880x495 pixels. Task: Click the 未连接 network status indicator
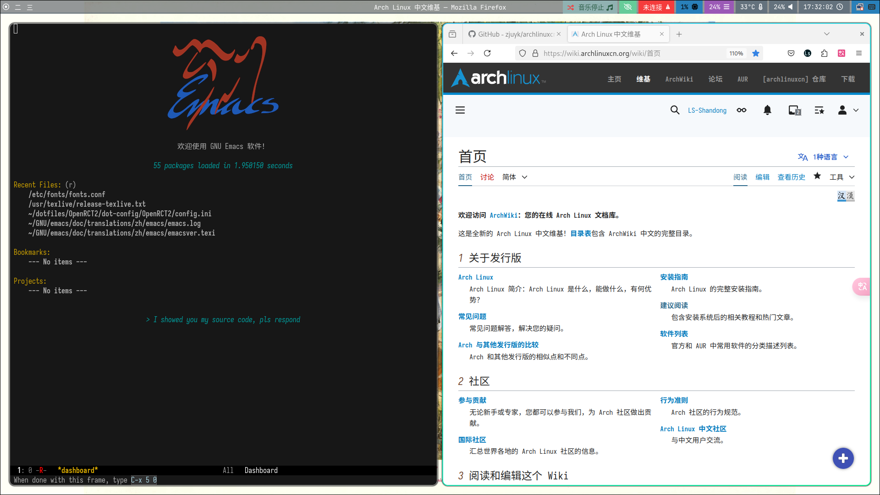click(x=656, y=7)
